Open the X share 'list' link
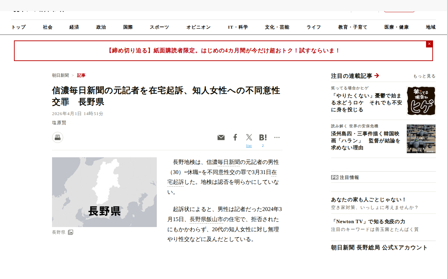The image size is (447, 279). [249, 145]
